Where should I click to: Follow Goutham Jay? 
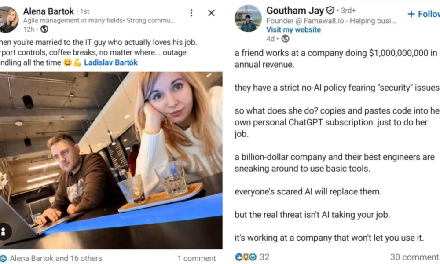(x=423, y=14)
